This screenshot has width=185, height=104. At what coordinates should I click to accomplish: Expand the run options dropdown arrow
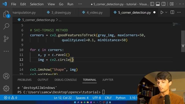point(166,12)
